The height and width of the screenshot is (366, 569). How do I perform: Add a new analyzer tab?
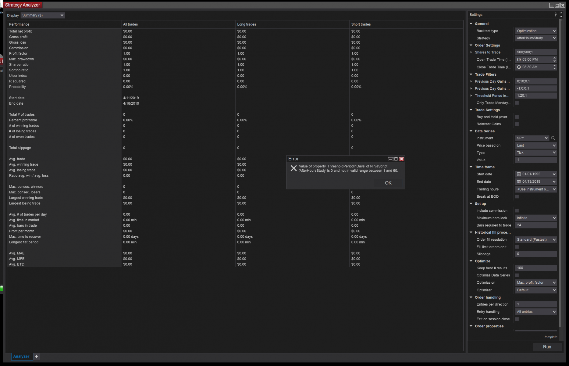tap(37, 356)
